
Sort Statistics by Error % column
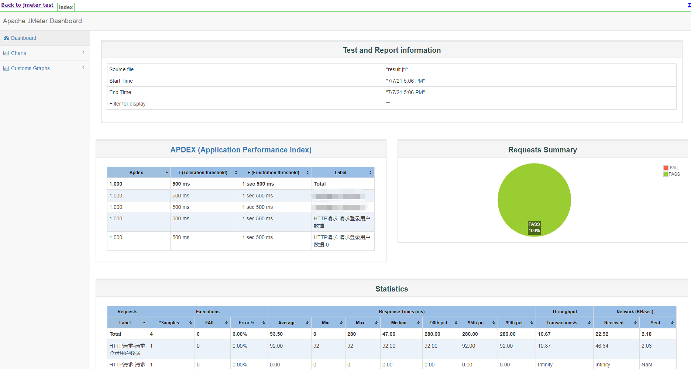(x=249, y=323)
